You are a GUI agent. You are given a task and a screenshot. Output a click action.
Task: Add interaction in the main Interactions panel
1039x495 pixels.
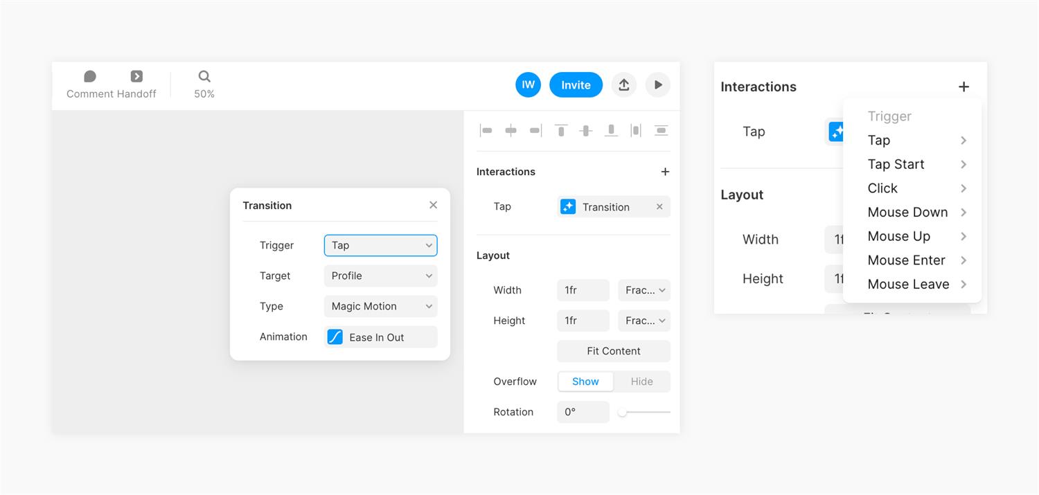coord(665,172)
